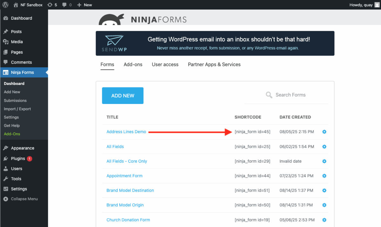Click the Invalid date cell
The image size is (381, 227).
pos(291,161)
